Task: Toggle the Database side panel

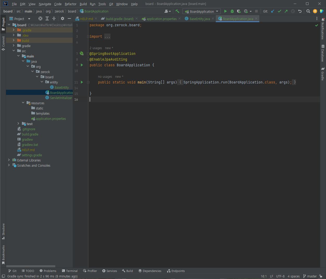Action: coord(323,53)
